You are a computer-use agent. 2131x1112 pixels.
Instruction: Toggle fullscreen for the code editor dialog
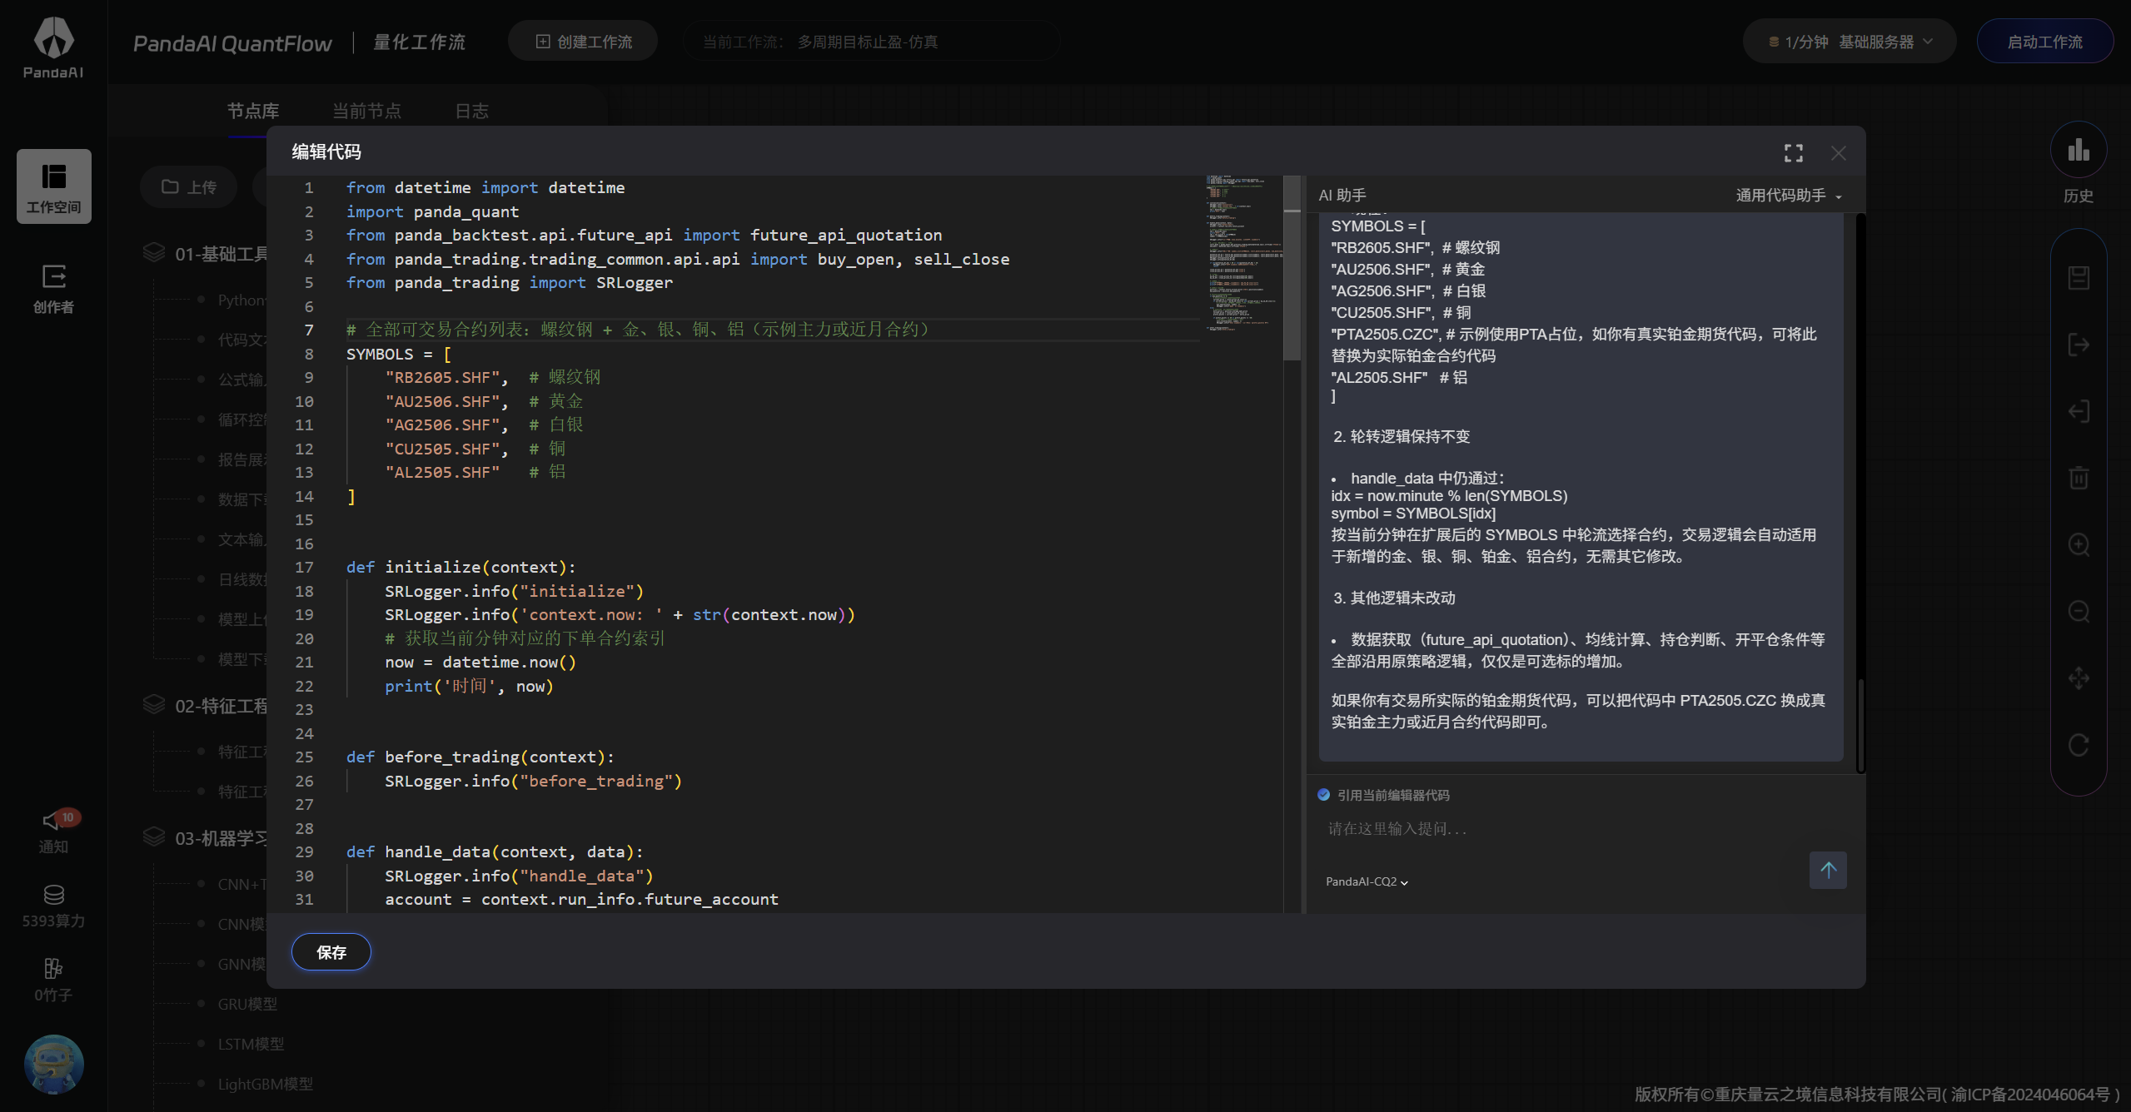coord(1794,153)
